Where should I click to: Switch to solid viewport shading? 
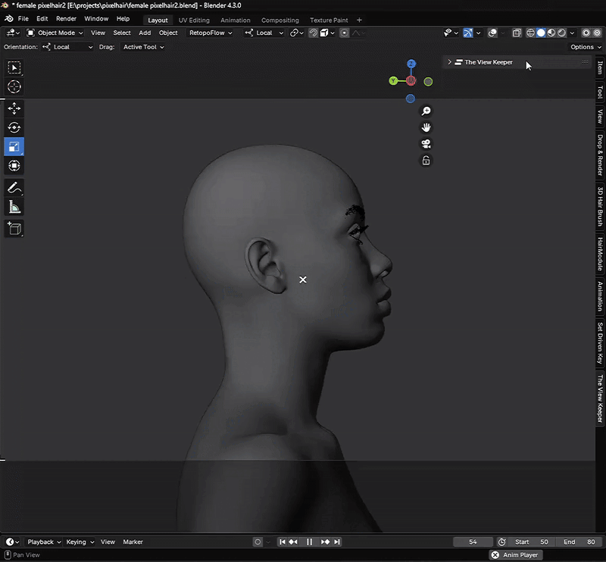point(541,33)
